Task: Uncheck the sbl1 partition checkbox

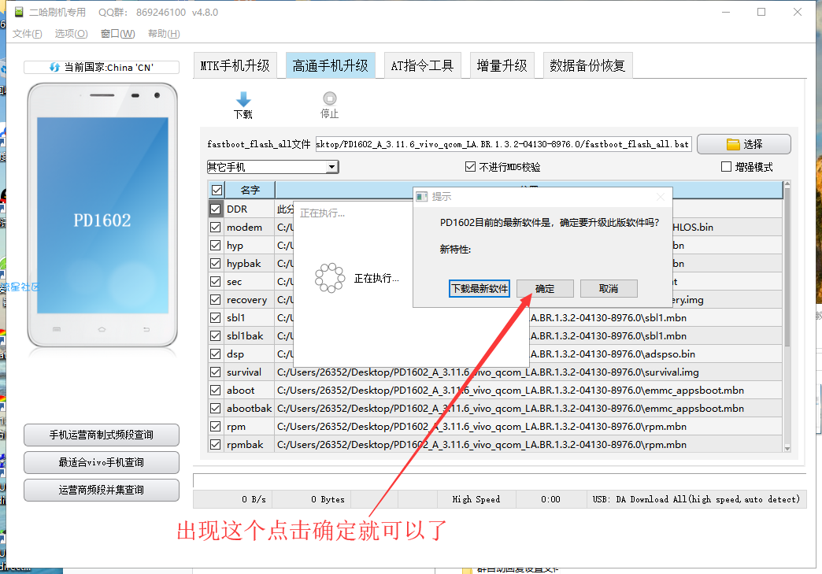Action: [x=215, y=317]
